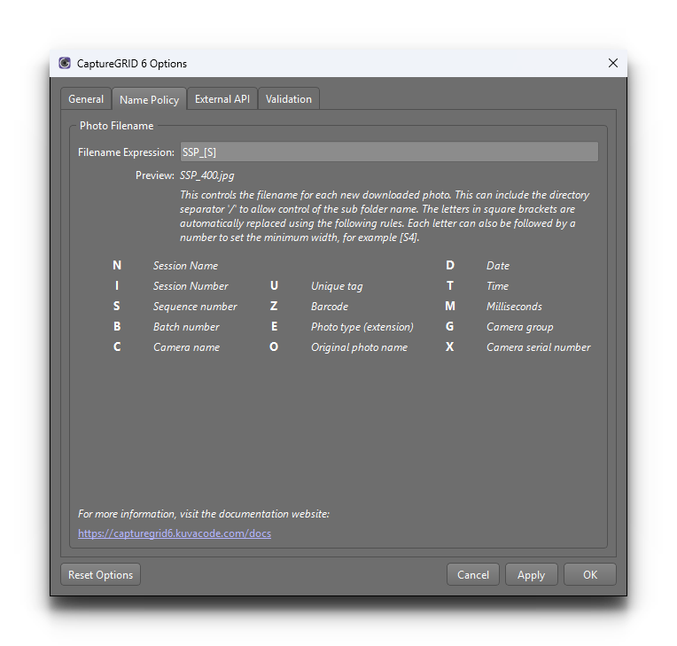677x646 pixels.
Task: Close the CaptureGRID 6 Options dialog
Action: [612, 63]
